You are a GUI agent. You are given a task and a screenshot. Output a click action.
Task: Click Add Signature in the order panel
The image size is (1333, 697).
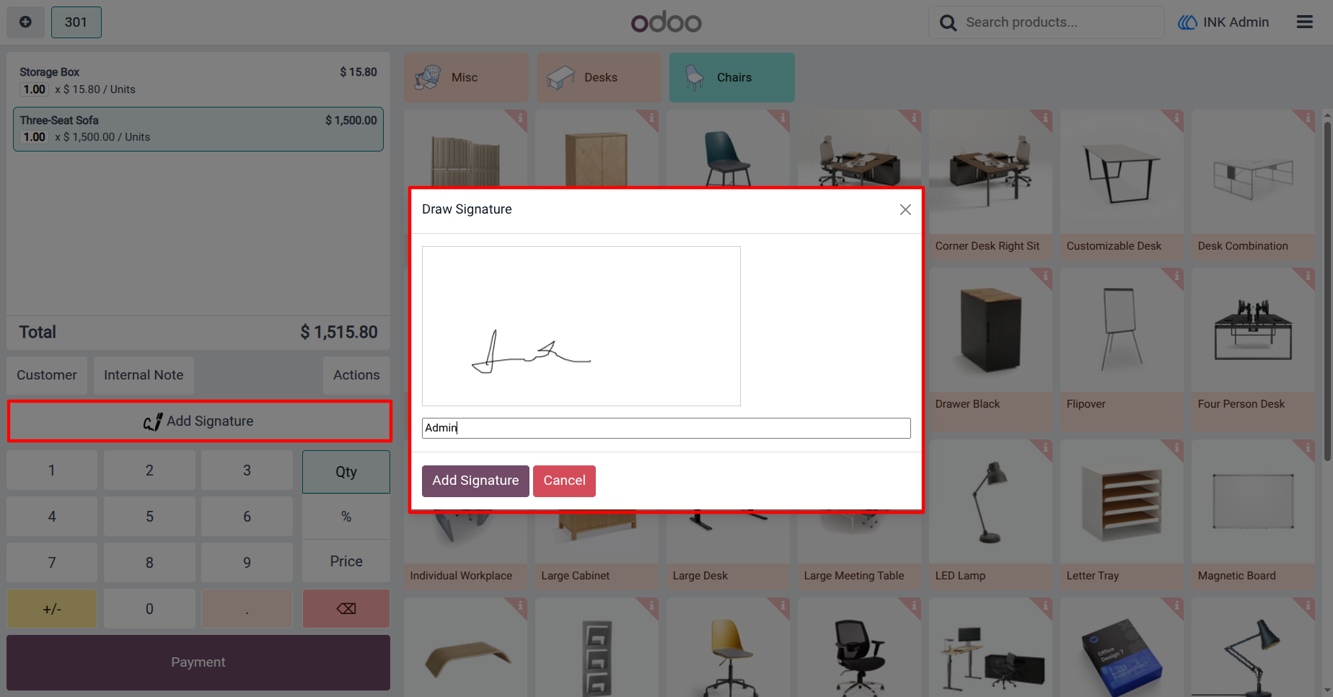[199, 421]
